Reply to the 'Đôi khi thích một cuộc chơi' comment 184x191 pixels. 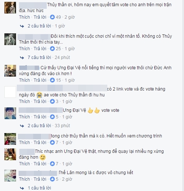point(40,49)
